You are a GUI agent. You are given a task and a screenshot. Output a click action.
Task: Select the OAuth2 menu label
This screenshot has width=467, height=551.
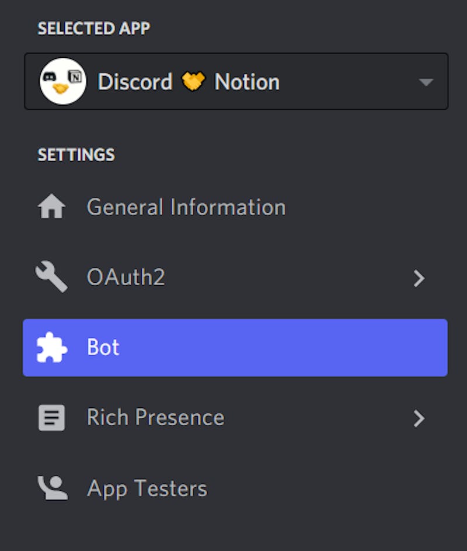pos(126,278)
